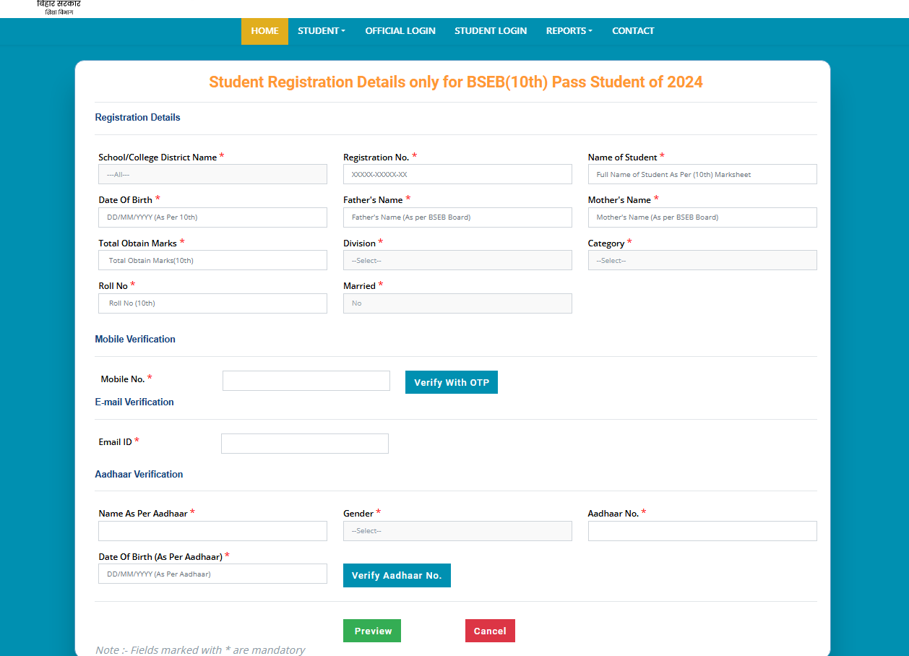Viewport: 909px width, 656px height.
Task: Focus the Mobile No. input box
Action: 306,381
